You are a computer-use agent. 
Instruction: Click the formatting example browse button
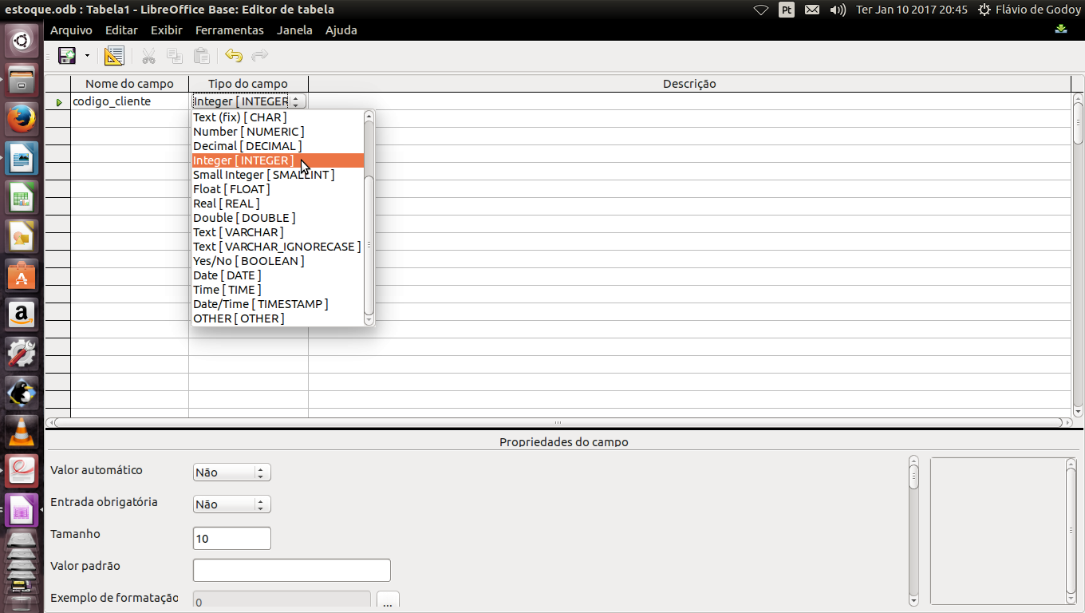tap(388, 603)
